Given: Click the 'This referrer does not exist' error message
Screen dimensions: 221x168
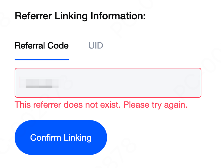Looking at the screenshot, I should tap(101, 105).
